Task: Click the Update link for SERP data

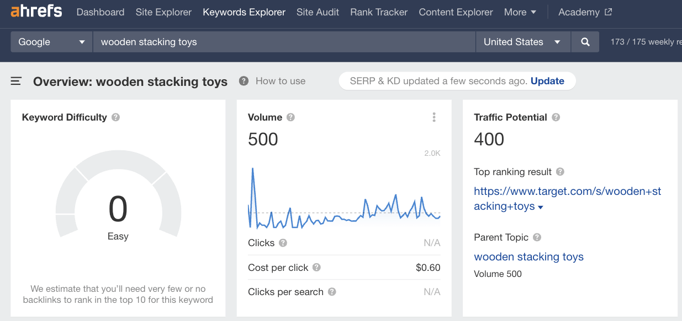Action: (547, 81)
